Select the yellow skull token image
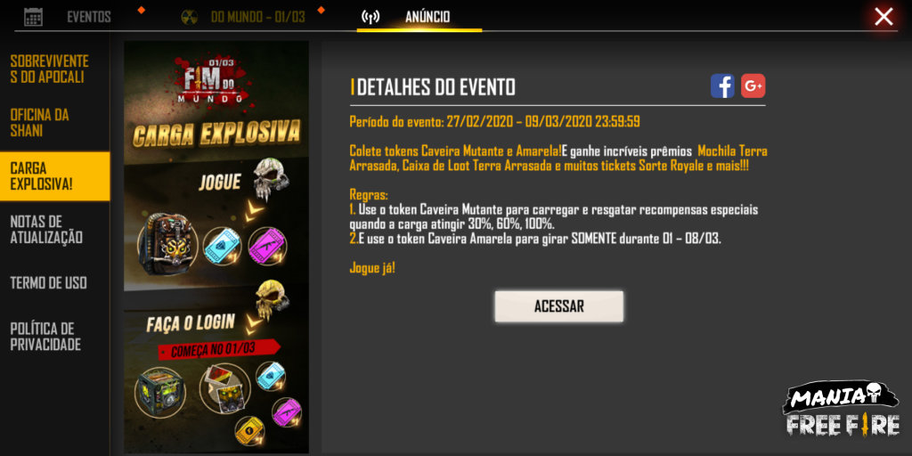Viewport: 912px width, 456px height. 273,301
